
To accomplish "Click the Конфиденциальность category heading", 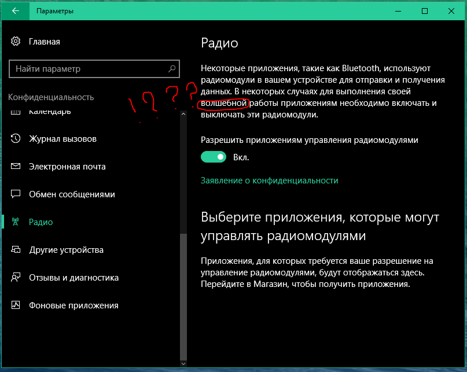I will pyautogui.click(x=51, y=97).
